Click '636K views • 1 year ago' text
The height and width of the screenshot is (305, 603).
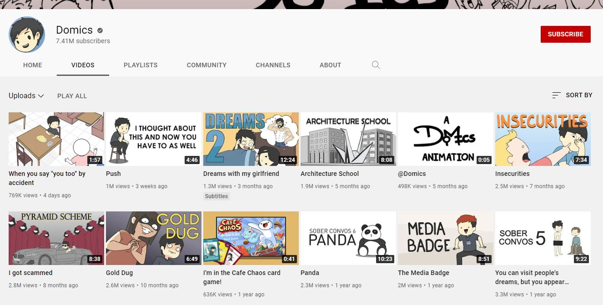[234, 295]
